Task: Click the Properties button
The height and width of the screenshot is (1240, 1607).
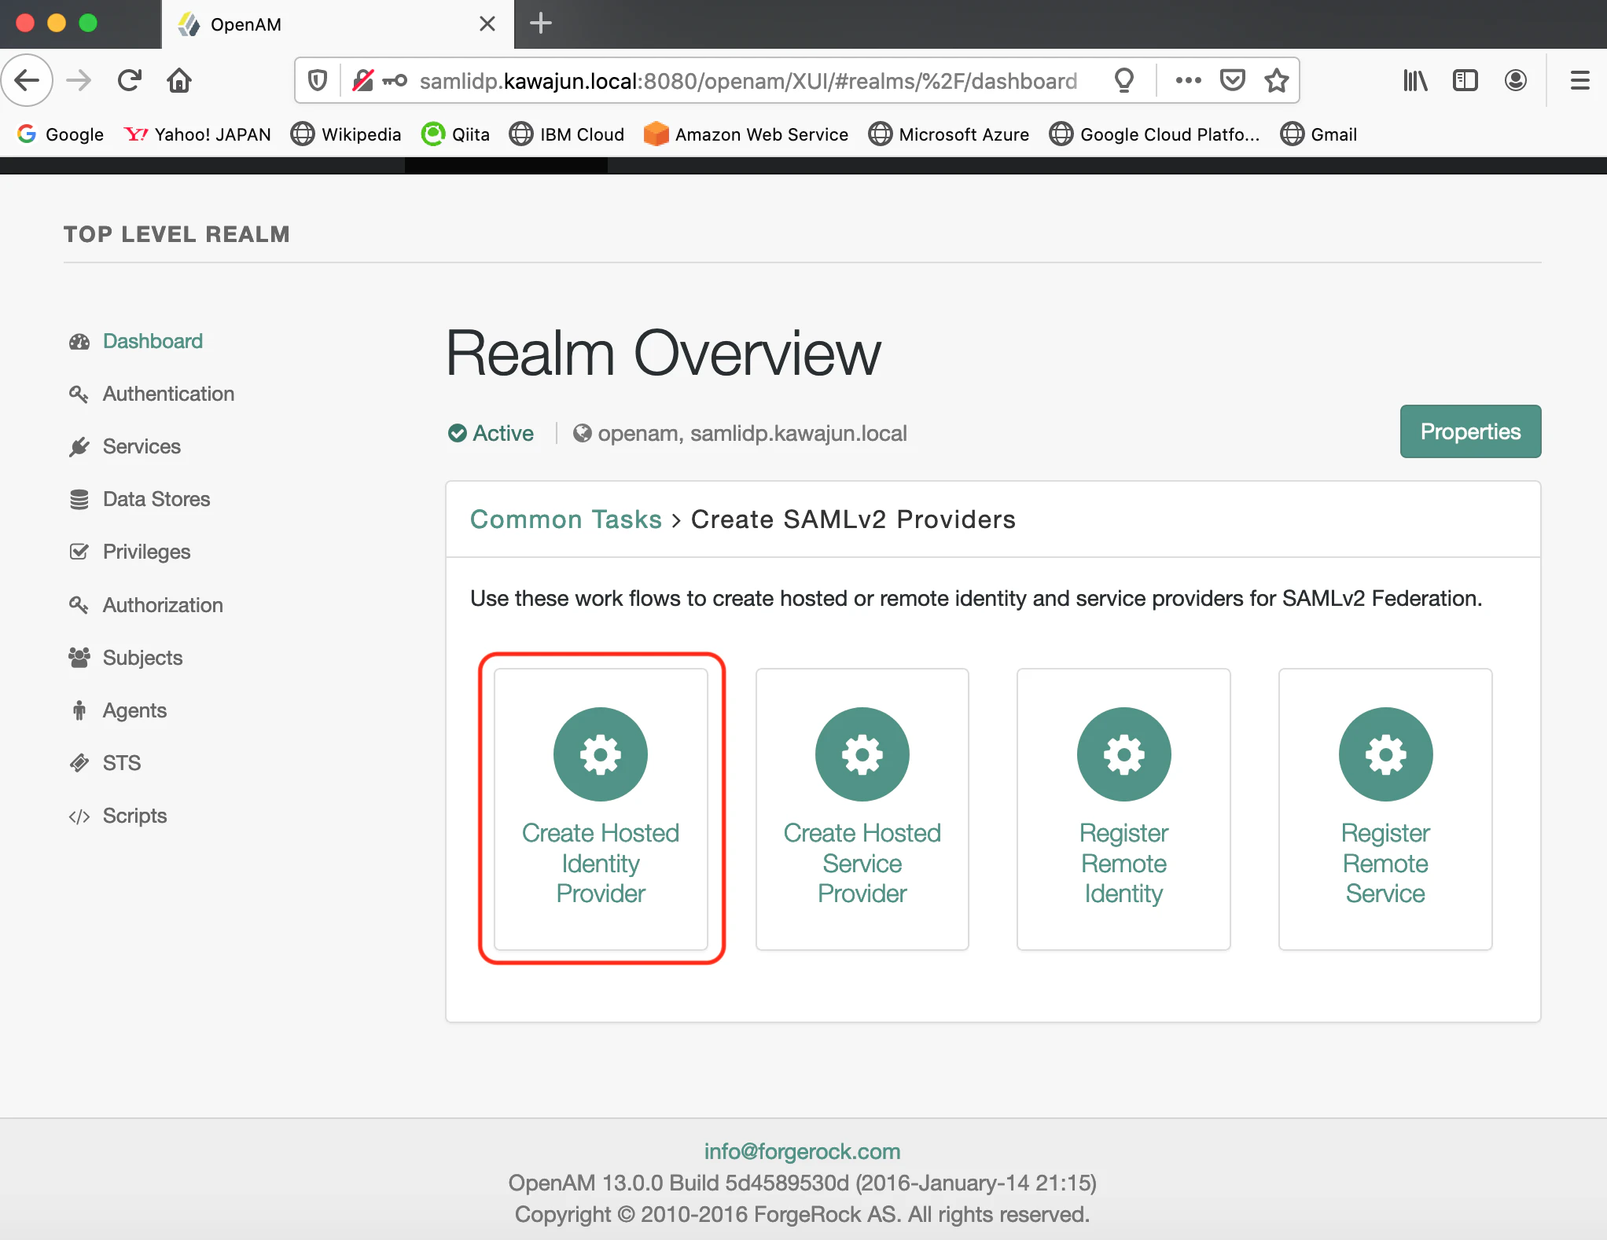Action: [1470, 431]
